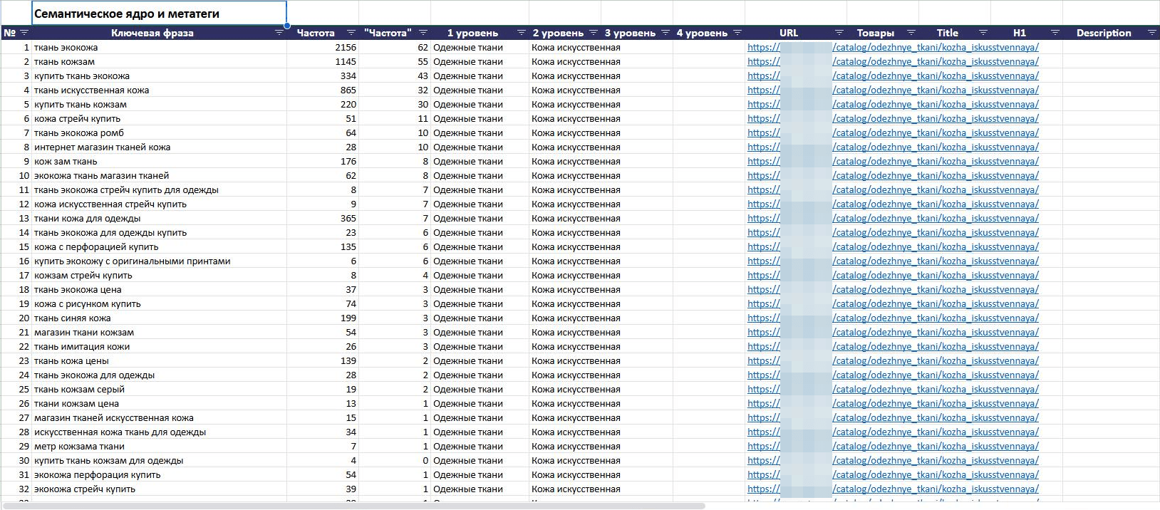
Task: Click the horizontal scrollbar at bottom
Action: click(x=353, y=506)
